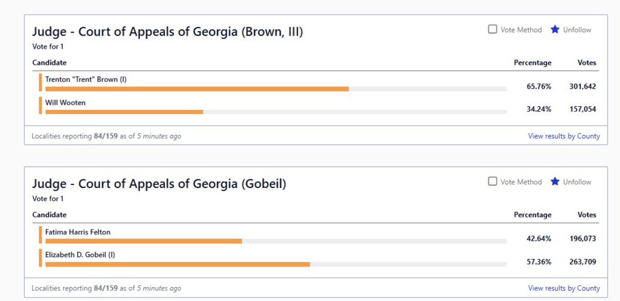The height and width of the screenshot is (301, 620).
Task: Enable the Vote Method checkbox for the Brown, III race
Action: [x=492, y=29]
